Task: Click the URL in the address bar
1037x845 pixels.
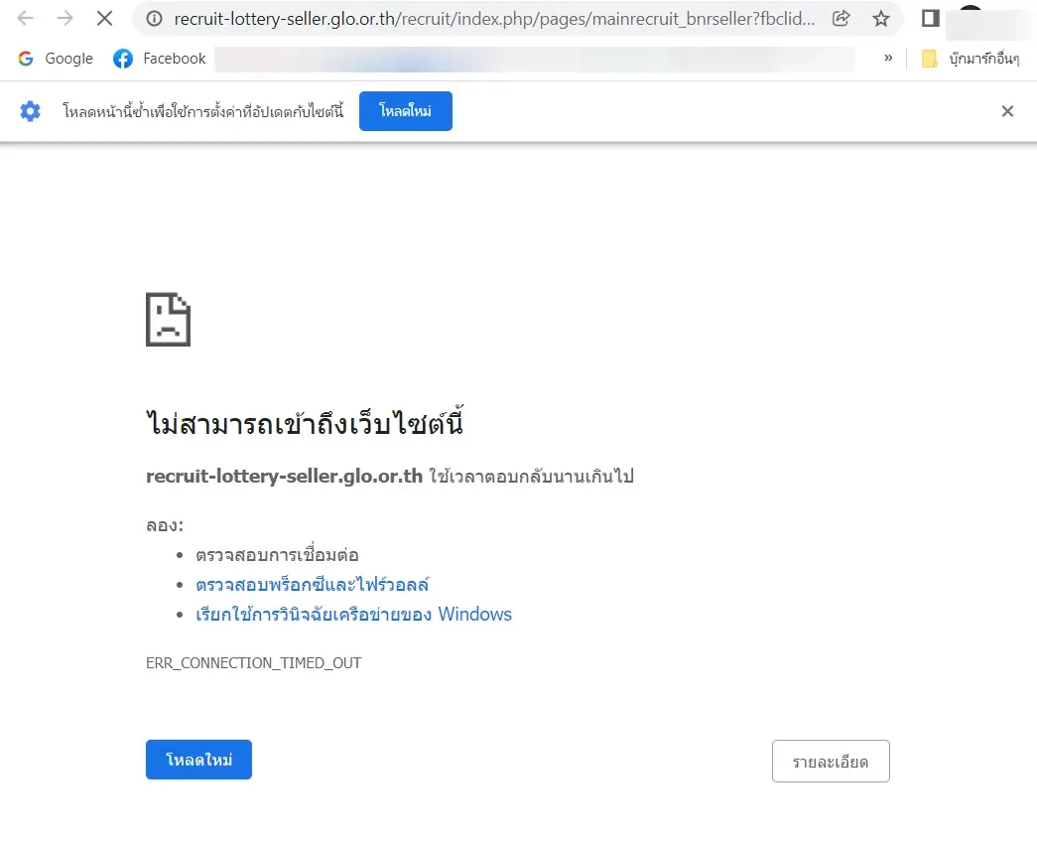Action: [494, 19]
